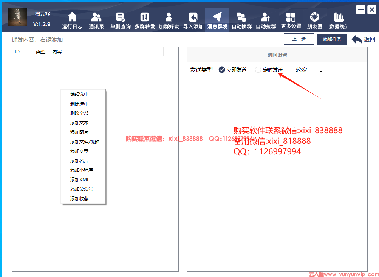Open the 多群转发 toolbar icon

145,17
